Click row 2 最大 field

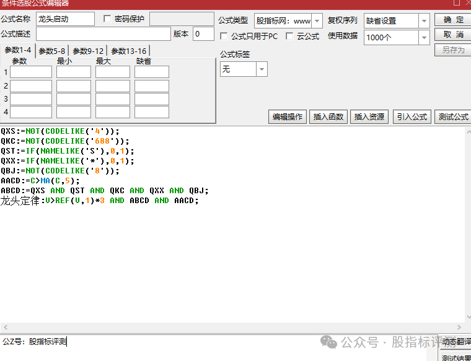tap(113, 86)
